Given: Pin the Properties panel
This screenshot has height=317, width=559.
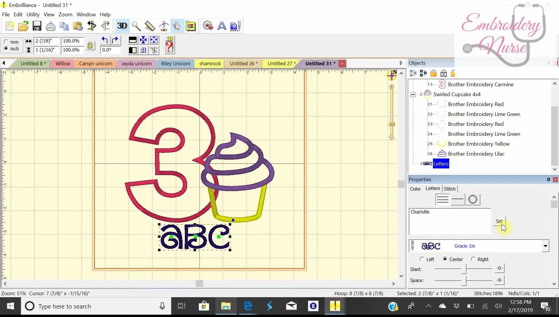Looking at the screenshot, I should tap(548, 179).
